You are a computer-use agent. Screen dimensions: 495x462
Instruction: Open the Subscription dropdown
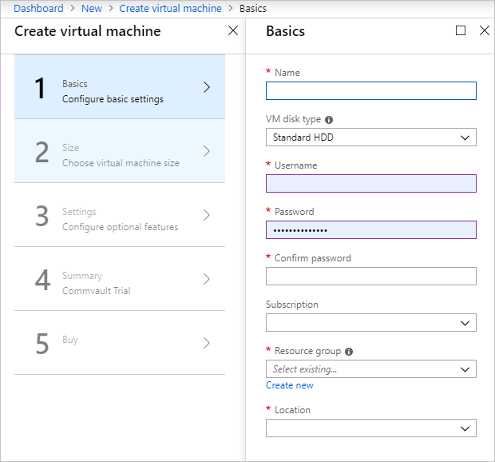(370, 323)
